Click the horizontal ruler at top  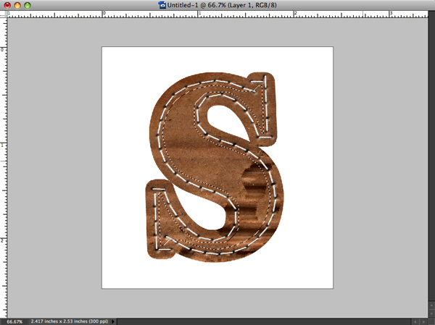(217, 14)
